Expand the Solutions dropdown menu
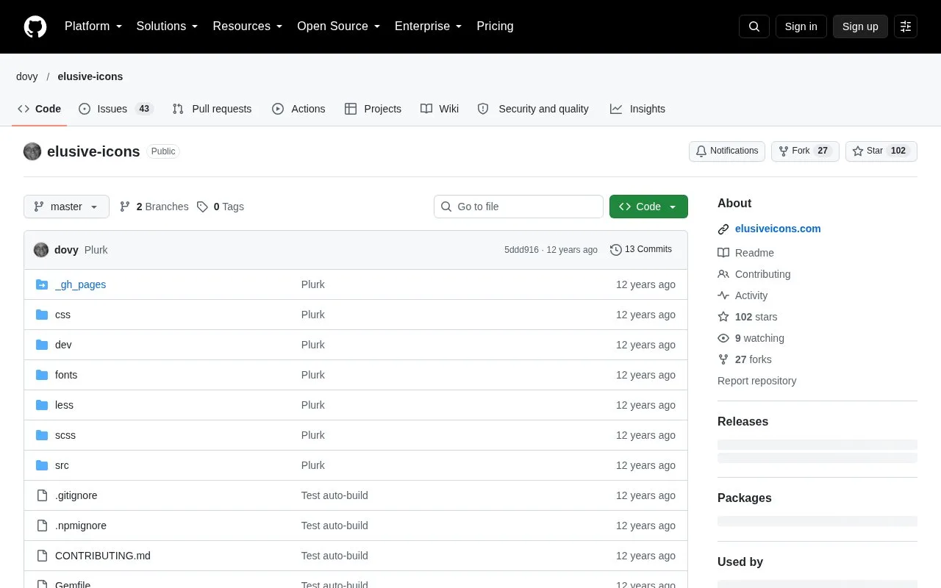941x588 pixels. pos(168,26)
